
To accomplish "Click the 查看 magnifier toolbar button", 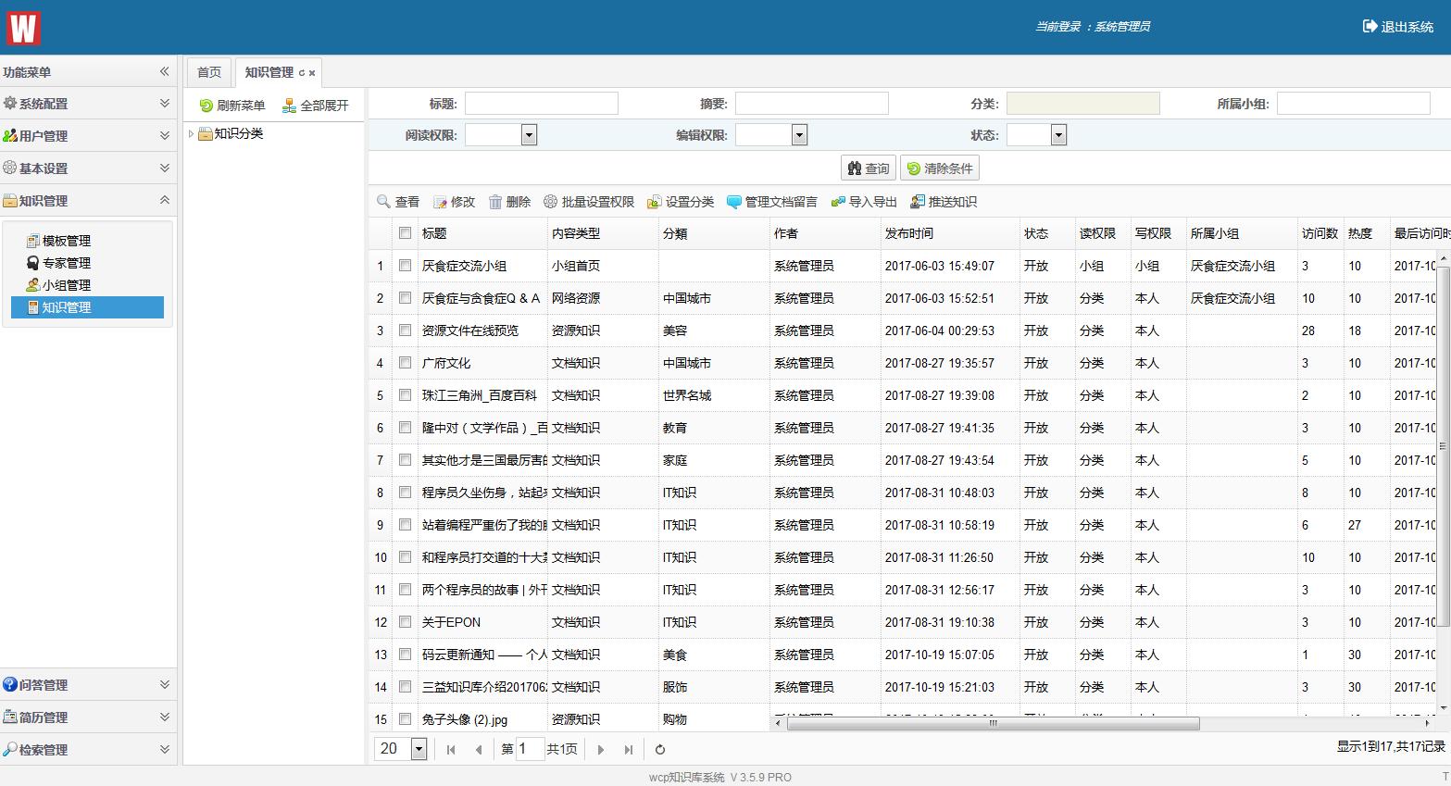I will tap(398, 202).
